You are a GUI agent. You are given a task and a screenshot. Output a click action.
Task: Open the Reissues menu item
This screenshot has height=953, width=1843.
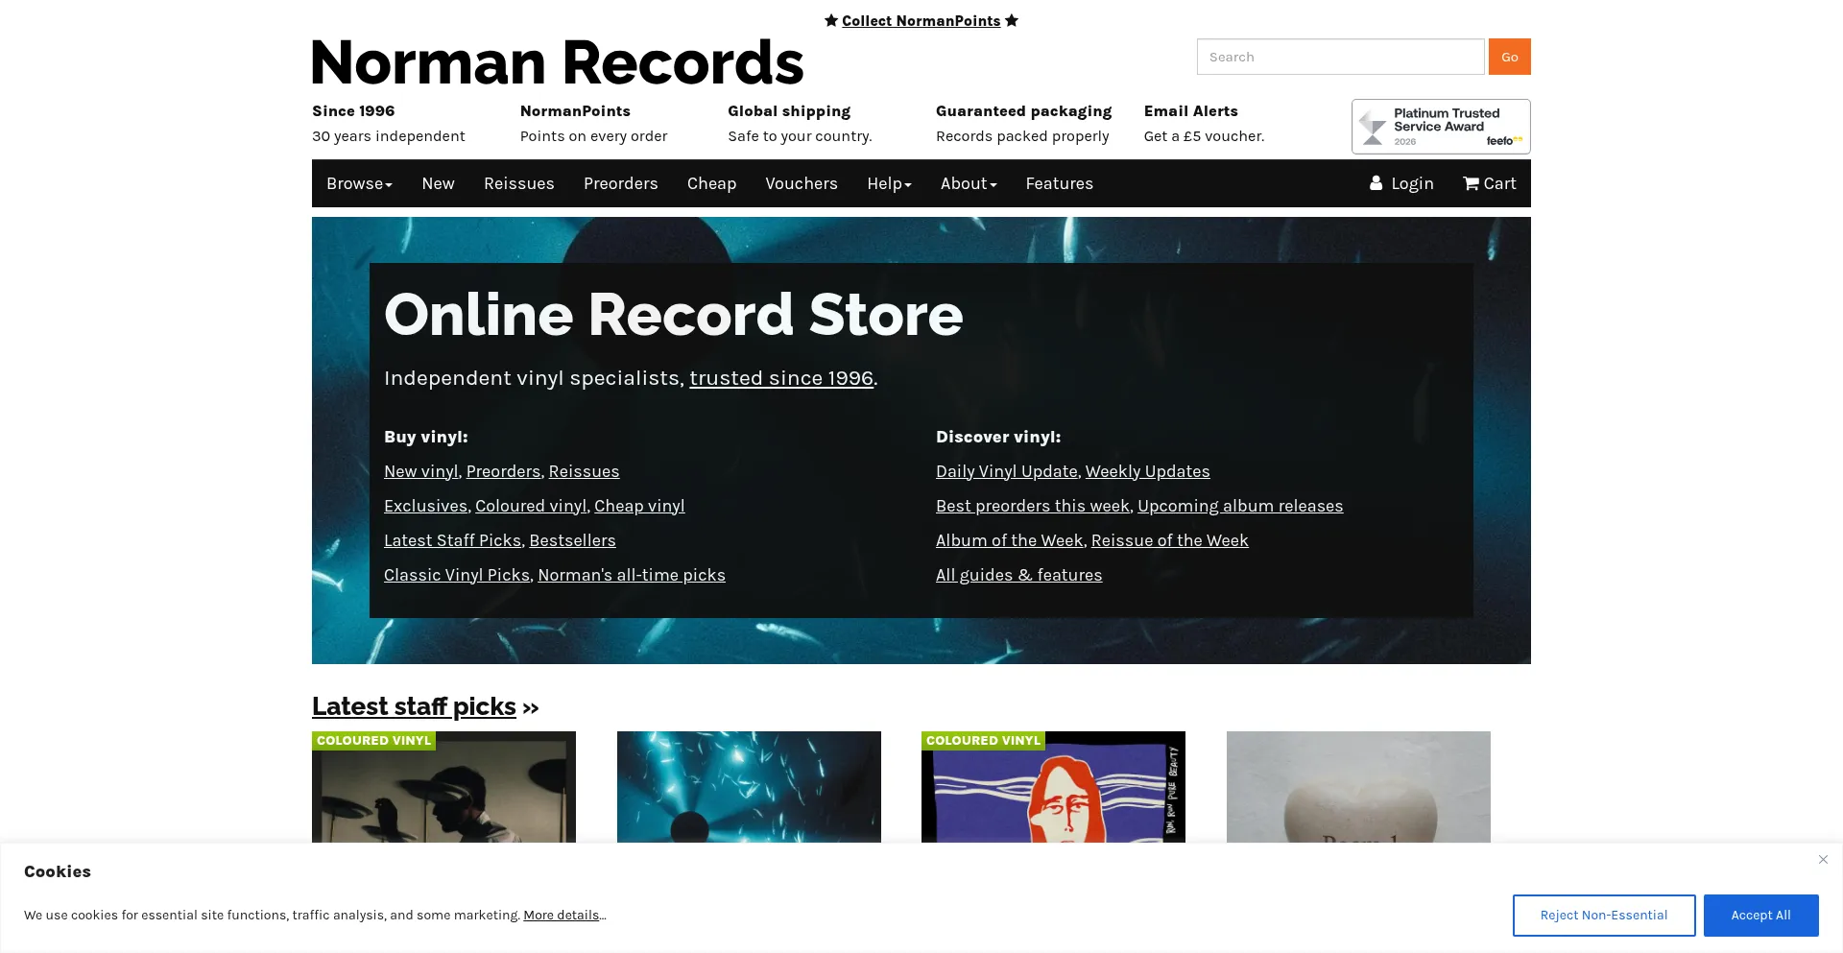pyautogui.click(x=519, y=183)
